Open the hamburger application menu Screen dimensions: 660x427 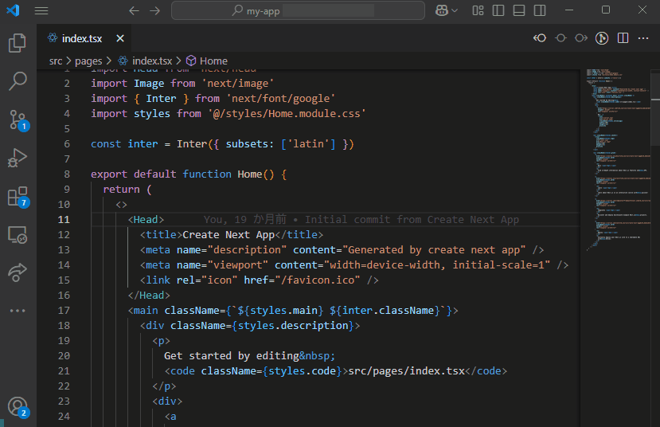coord(41,10)
